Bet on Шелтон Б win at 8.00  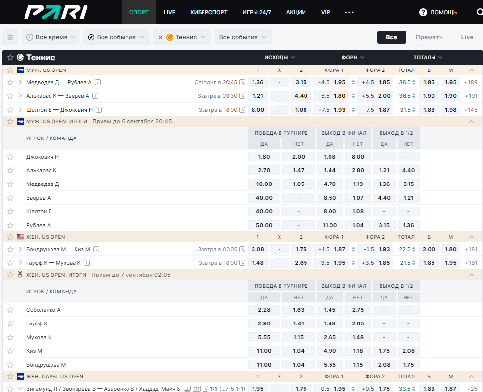[258, 110]
